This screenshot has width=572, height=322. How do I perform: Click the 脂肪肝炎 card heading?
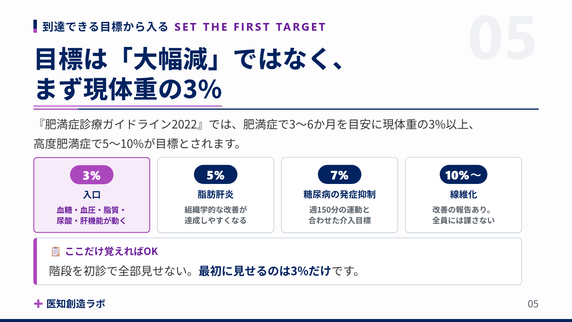(216, 194)
